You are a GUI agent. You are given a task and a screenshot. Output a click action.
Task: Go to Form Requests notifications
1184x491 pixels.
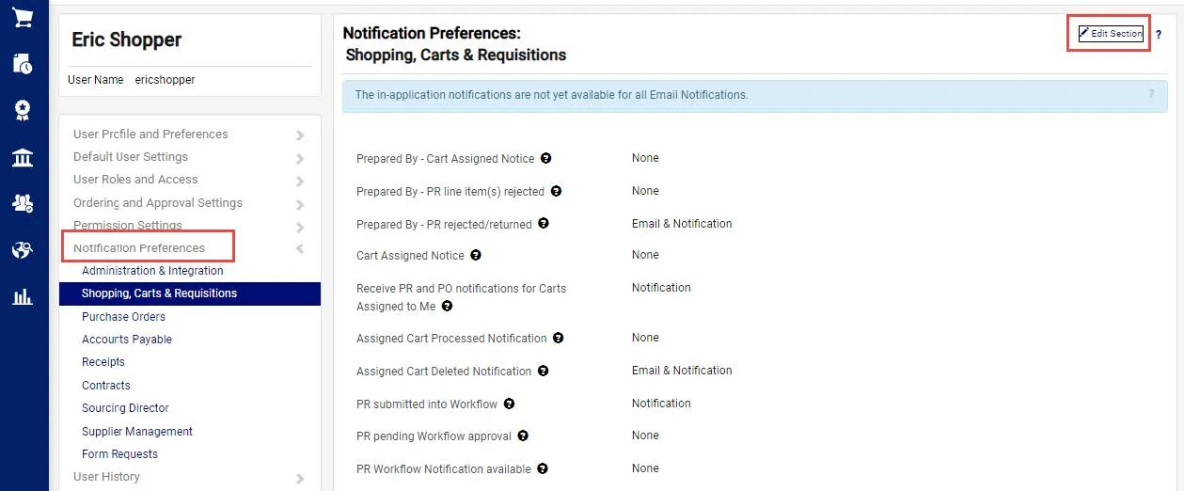(x=119, y=454)
